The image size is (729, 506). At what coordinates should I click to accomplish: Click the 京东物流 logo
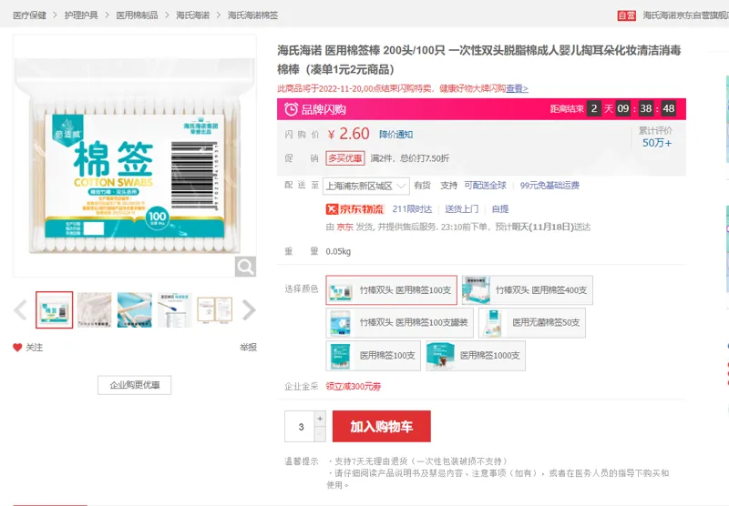coord(354,209)
